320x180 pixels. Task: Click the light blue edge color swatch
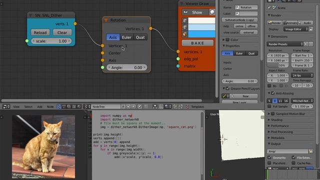[201, 27]
